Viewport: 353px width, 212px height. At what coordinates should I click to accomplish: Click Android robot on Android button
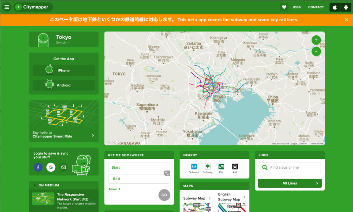tap(49, 84)
